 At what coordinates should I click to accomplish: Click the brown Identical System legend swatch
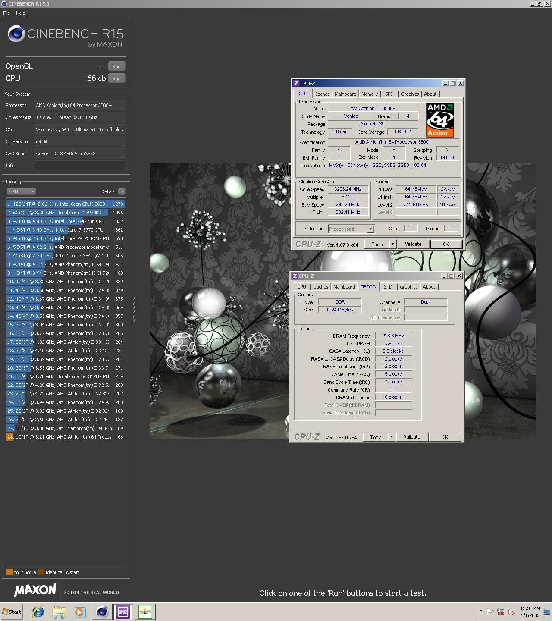pyautogui.click(x=41, y=572)
